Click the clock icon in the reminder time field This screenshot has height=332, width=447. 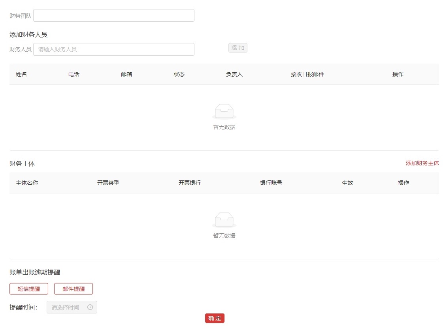pyautogui.click(x=90, y=307)
